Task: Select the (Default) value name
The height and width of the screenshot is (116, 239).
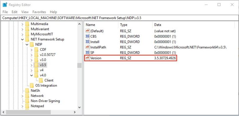Action: (97, 31)
